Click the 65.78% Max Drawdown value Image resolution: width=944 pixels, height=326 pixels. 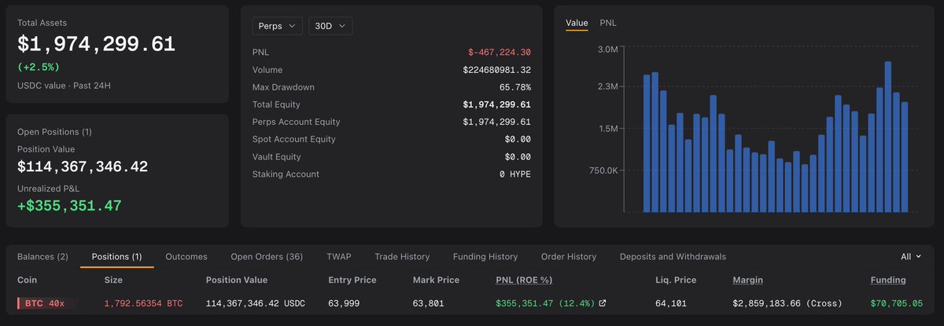[x=515, y=87]
